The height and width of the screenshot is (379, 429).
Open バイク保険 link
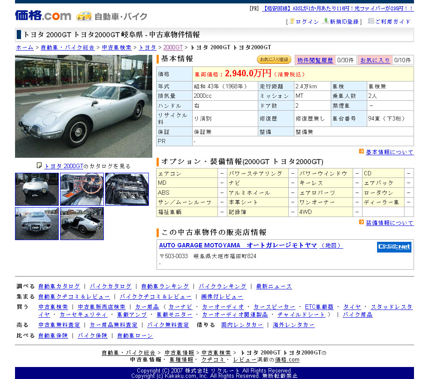(x=93, y=336)
